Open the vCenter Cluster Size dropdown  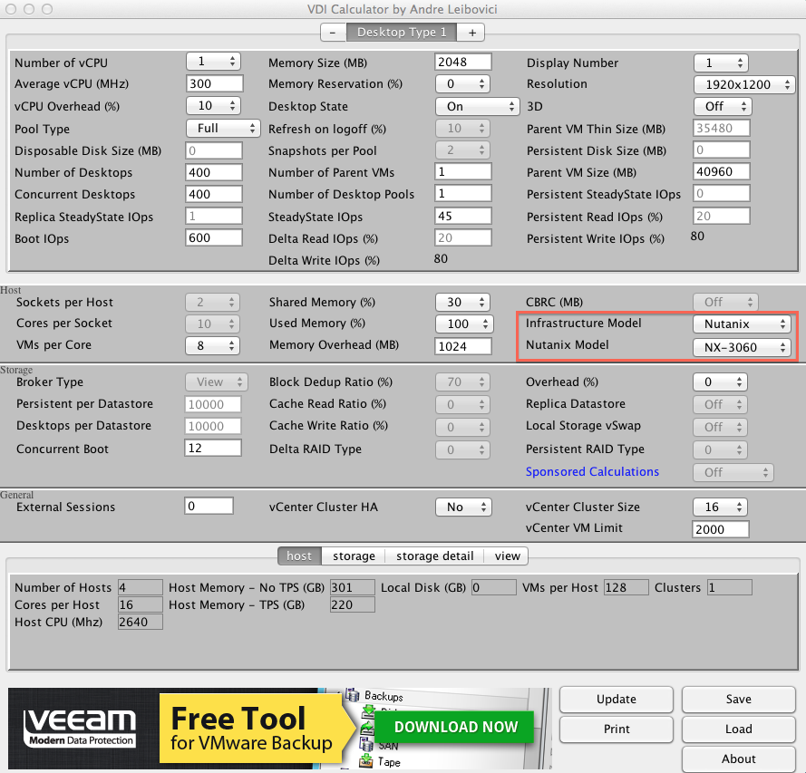(x=720, y=507)
